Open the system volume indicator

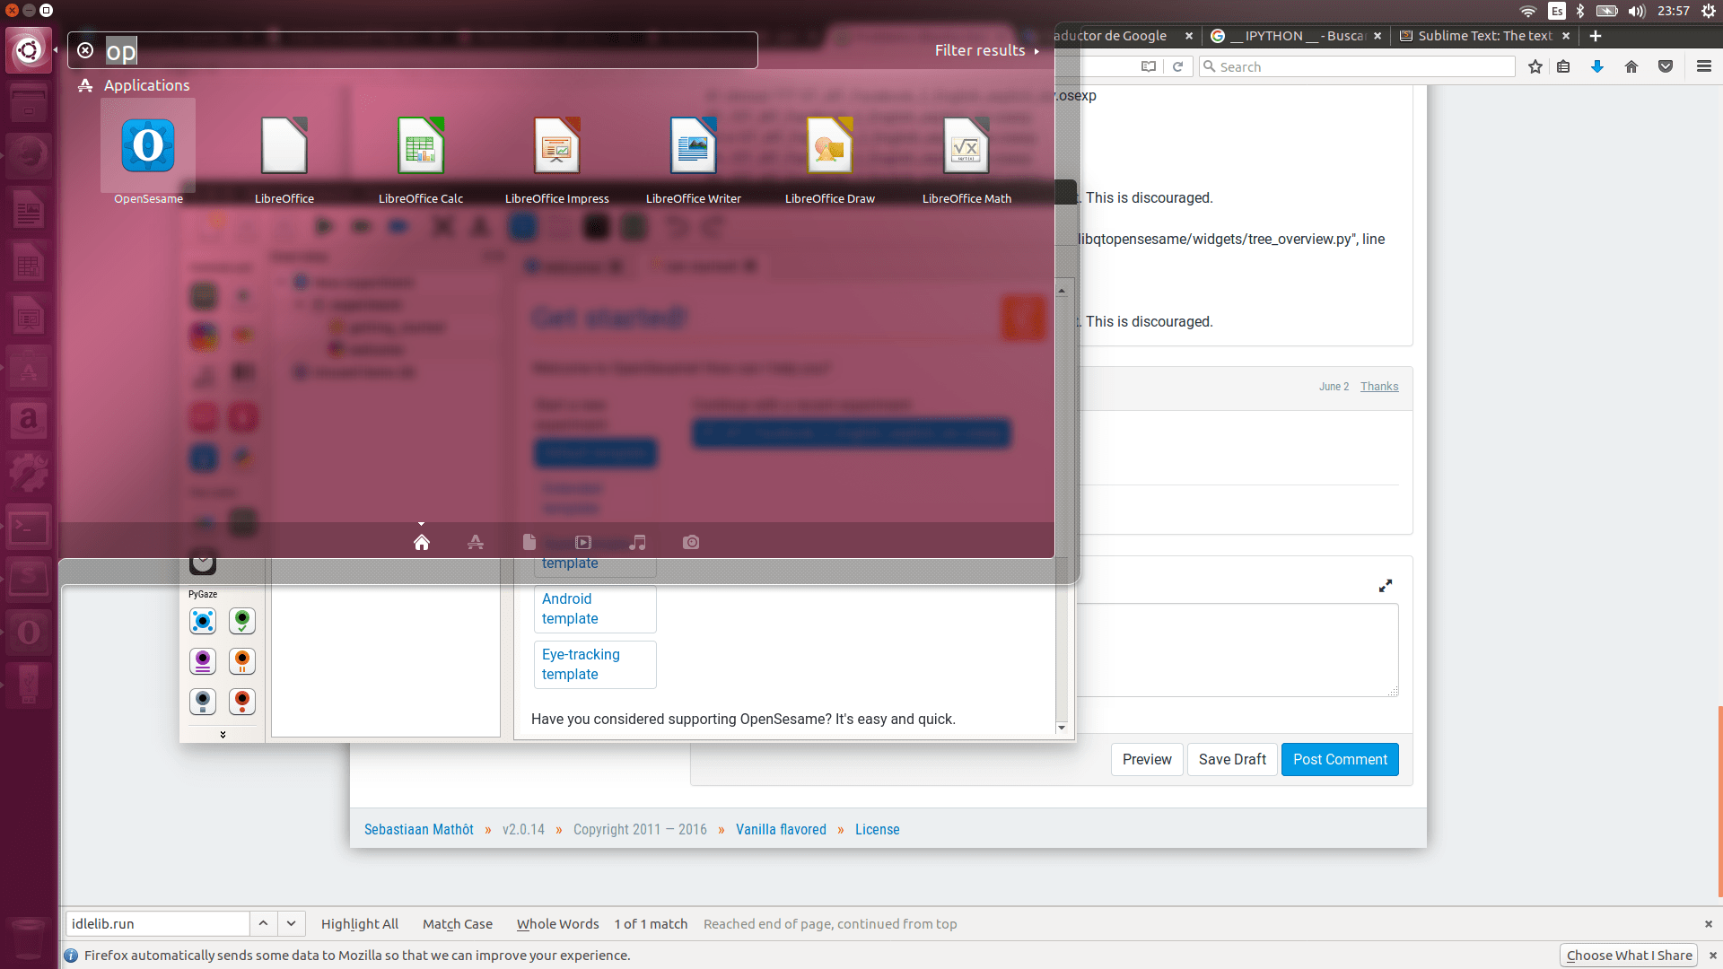(x=1638, y=11)
